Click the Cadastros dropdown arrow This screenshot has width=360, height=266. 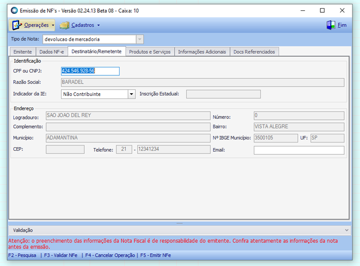coord(99,25)
